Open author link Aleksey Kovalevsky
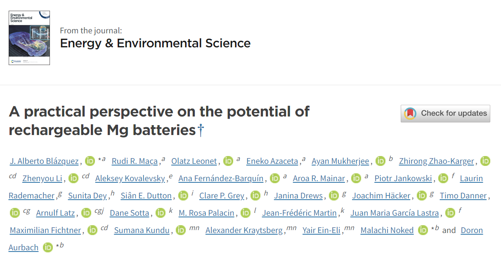Viewport: 501px width, 261px height. pyautogui.click(x=131, y=178)
